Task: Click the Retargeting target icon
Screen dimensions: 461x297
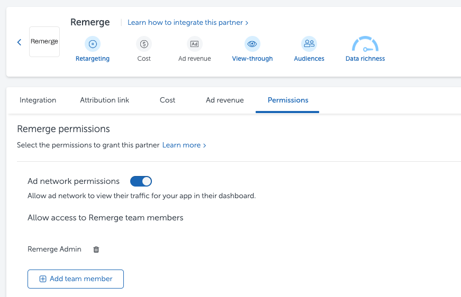Action: (x=93, y=44)
